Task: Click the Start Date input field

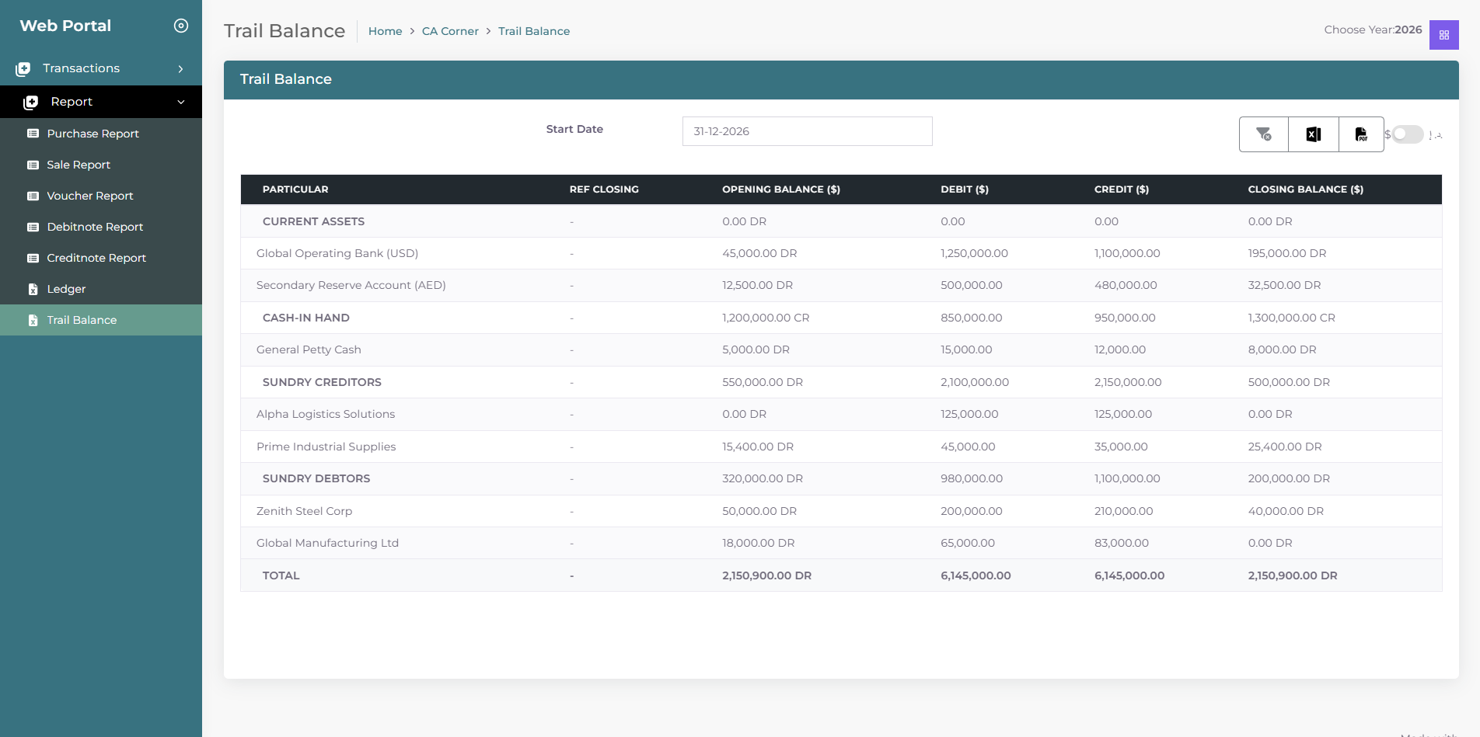Action: click(x=807, y=131)
